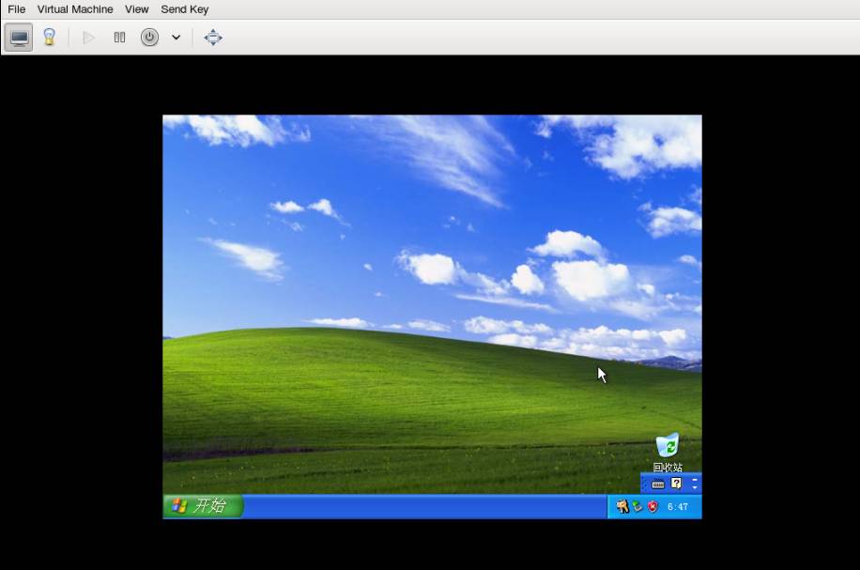Click the green 开始 Start button
The height and width of the screenshot is (570, 860).
point(203,506)
